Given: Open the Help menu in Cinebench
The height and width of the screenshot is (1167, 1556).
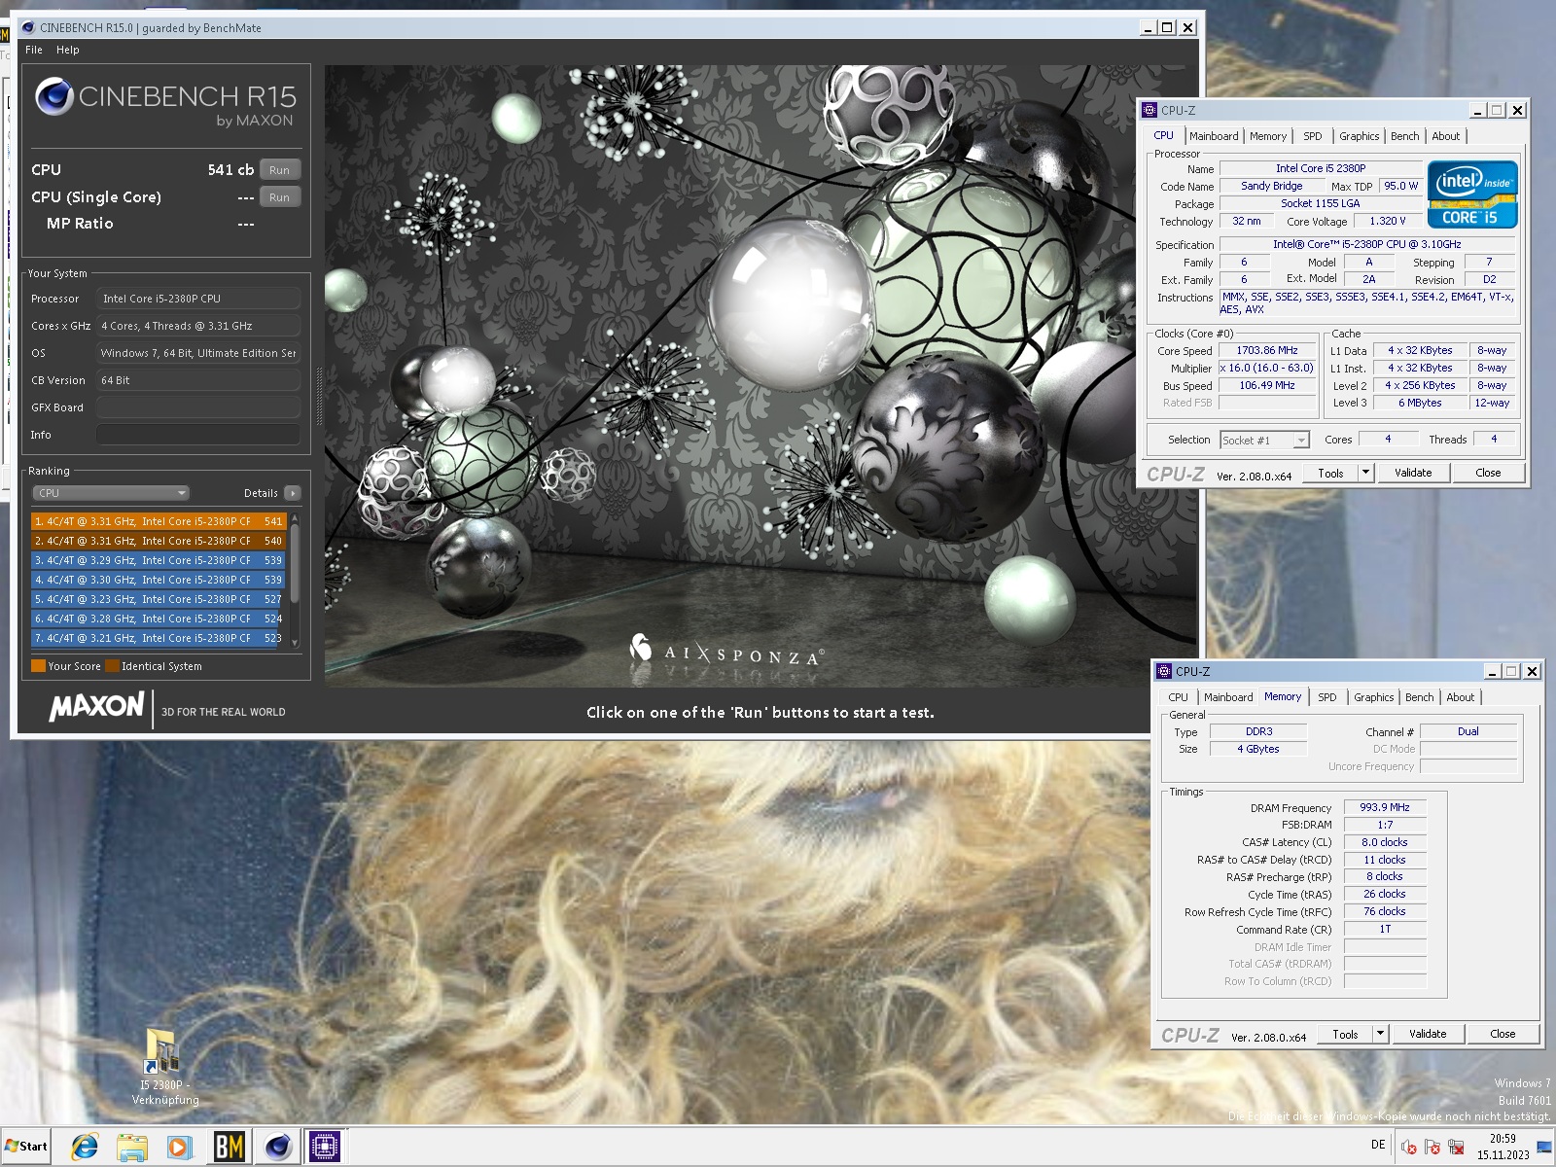Looking at the screenshot, I should pyautogui.click(x=68, y=50).
